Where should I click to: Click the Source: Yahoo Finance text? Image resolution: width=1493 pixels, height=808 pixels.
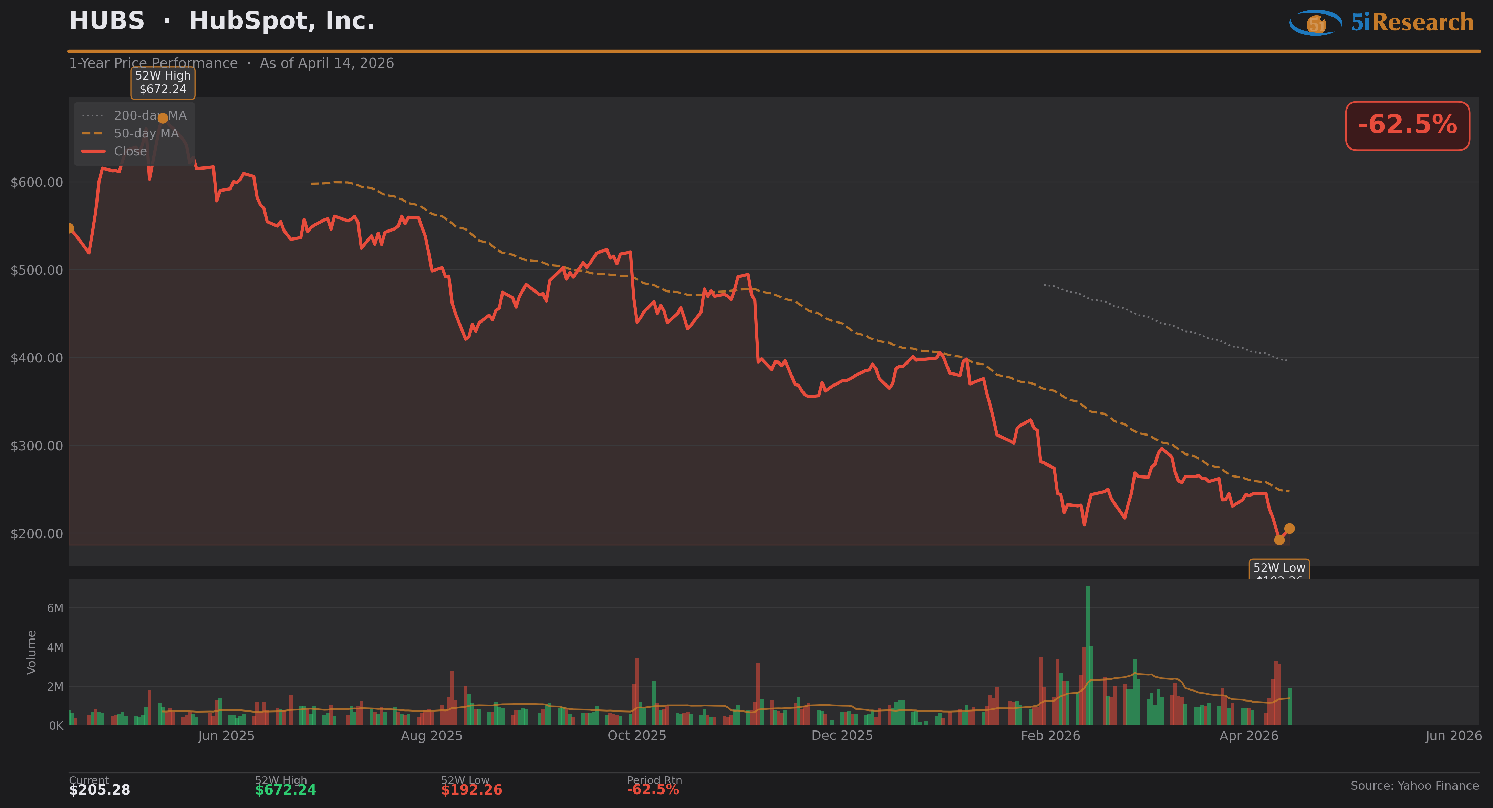(x=1414, y=785)
